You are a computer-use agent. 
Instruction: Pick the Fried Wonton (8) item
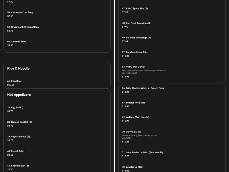point(18,166)
